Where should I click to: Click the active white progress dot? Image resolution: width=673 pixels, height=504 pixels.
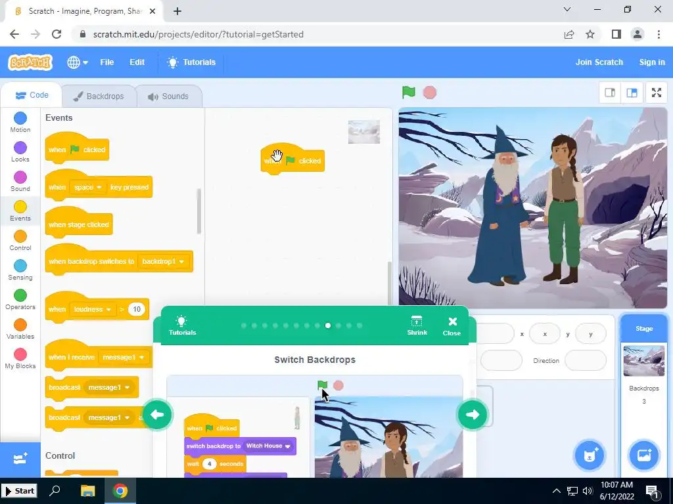tap(328, 325)
